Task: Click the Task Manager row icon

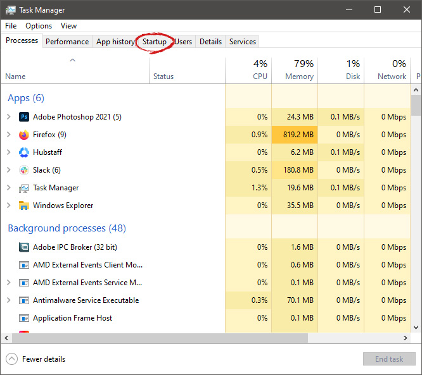Action: (24, 188)
